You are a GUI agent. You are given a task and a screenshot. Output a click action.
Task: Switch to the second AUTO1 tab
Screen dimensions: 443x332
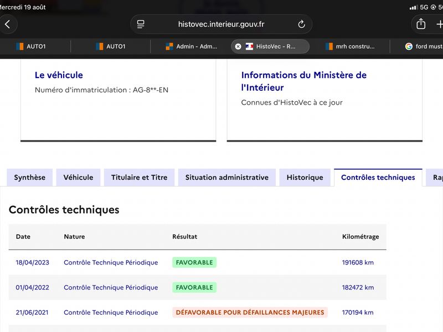tap(110, 46)
